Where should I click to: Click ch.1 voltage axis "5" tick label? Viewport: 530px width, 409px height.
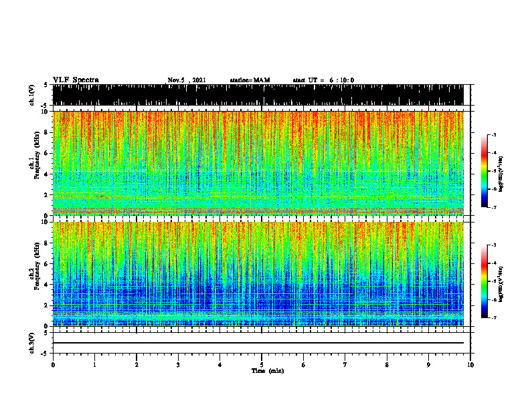pos(46,85)
